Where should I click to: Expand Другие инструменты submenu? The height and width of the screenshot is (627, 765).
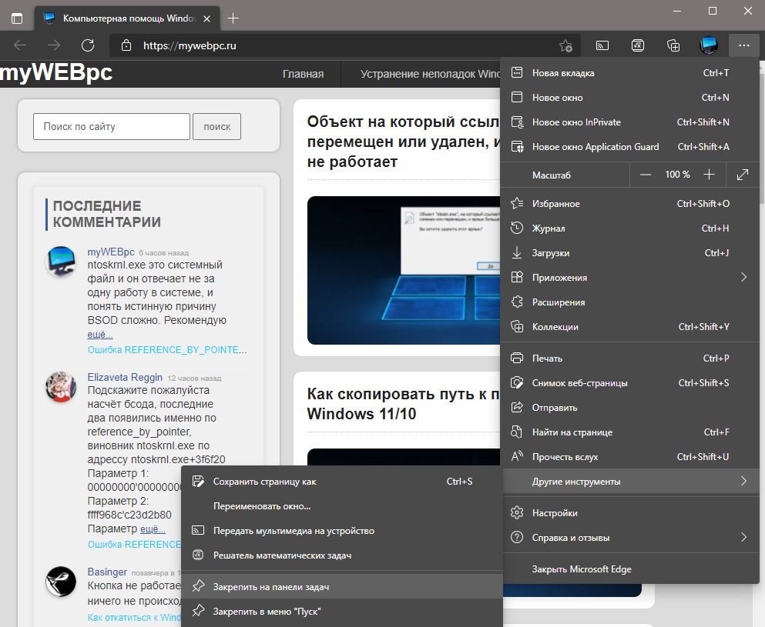(x=630, y=482)
